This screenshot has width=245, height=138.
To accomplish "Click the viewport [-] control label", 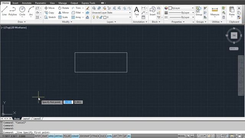I will (x=3, y=28).
